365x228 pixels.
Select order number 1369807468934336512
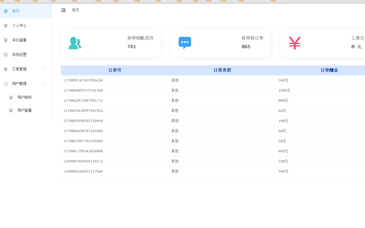[83, 161]
